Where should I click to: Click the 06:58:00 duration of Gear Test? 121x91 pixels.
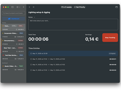5,52
